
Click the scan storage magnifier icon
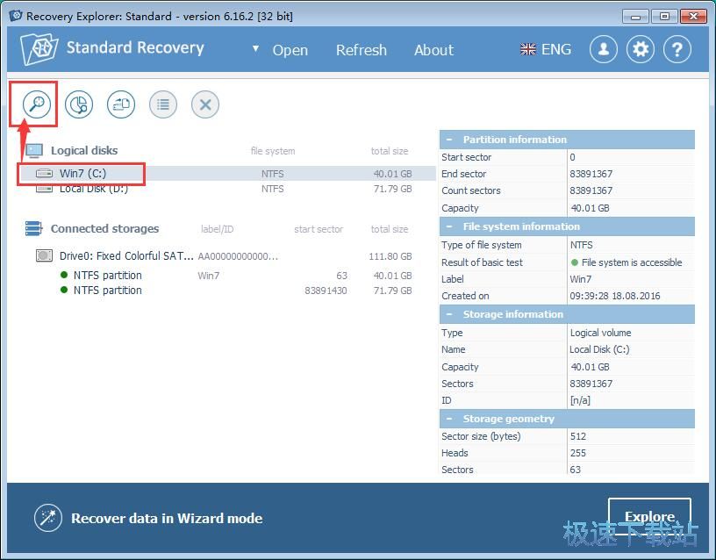(37, 104)
